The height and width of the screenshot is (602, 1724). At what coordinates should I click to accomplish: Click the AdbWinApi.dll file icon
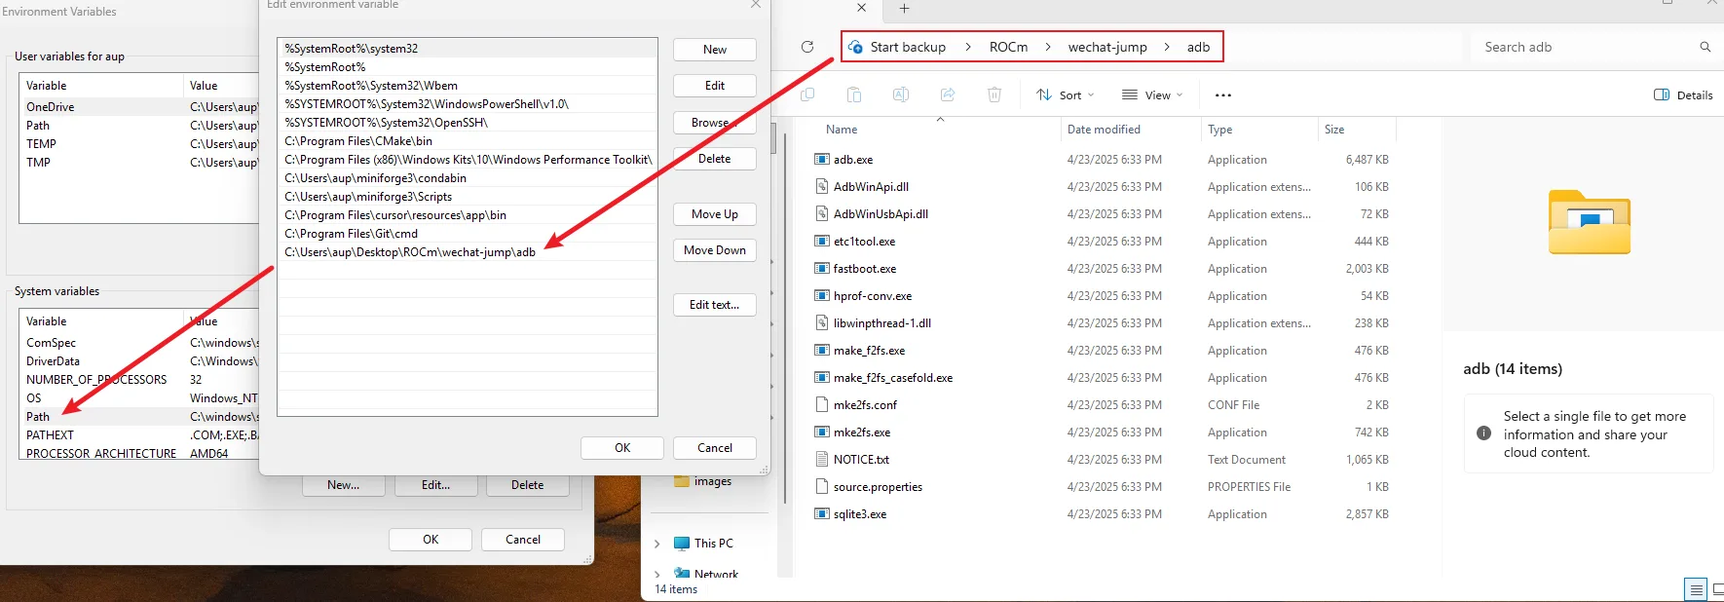coord(821,186)
